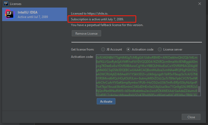The height and width of the screenshot is (125, 208).
Task: Click the Activate button
Action: click(106, 101)
